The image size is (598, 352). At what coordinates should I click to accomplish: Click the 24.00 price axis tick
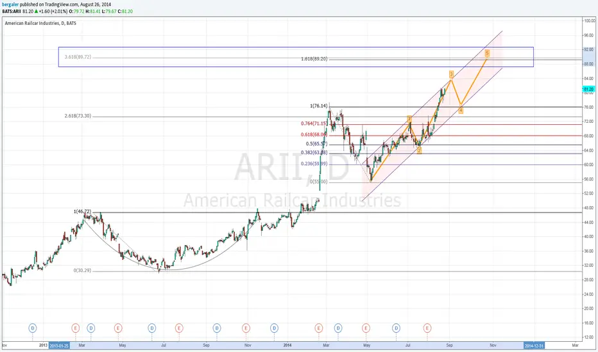pyautogui.click(x=589, y=294)
